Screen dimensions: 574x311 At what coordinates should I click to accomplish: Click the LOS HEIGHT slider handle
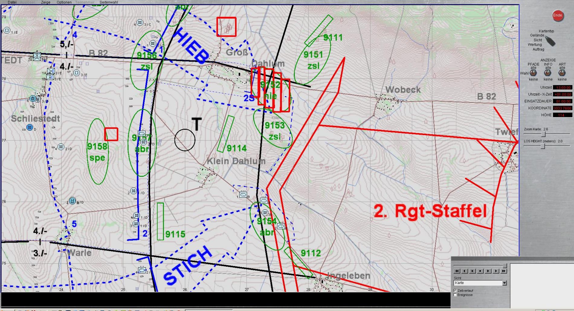pos(543,146)
